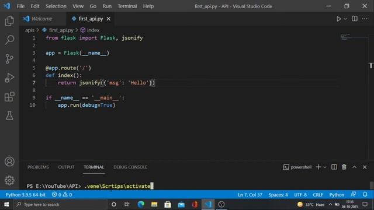
Task: Open the Run menu
Action: 107,6
